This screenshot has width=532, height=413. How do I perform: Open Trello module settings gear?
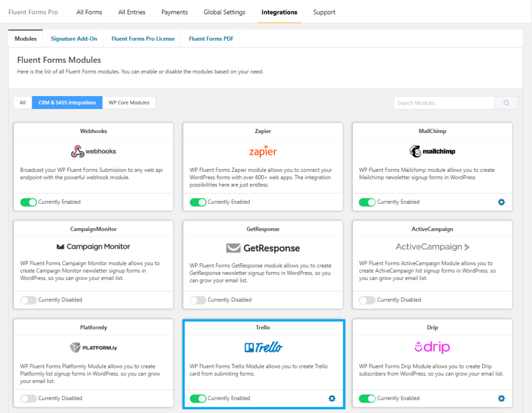click(x=331, y=398)
